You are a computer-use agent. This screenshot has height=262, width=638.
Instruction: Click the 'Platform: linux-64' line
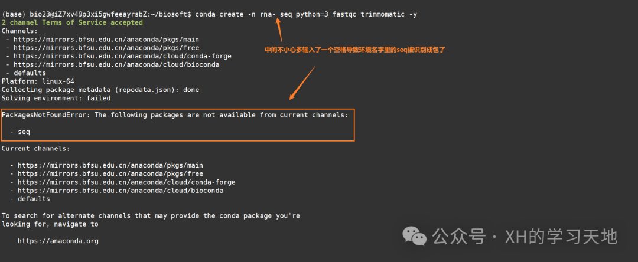point(38,81)
